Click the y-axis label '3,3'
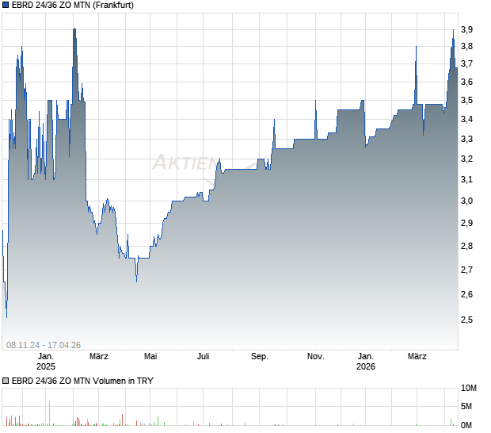 [466, 139]
